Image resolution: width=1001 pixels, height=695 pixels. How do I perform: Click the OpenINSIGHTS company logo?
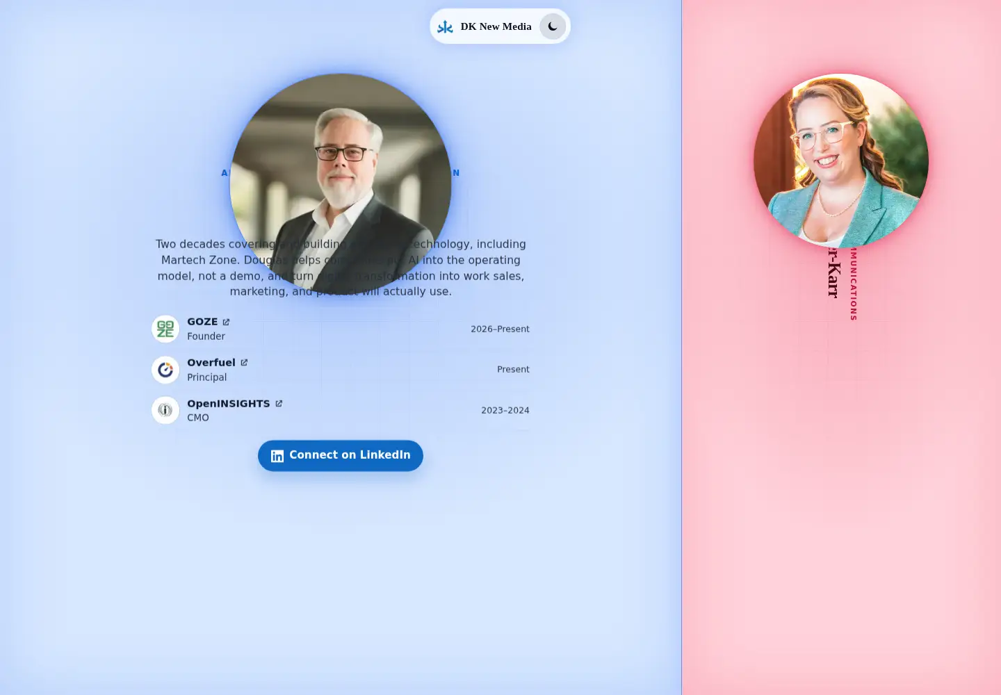[165, 410]
